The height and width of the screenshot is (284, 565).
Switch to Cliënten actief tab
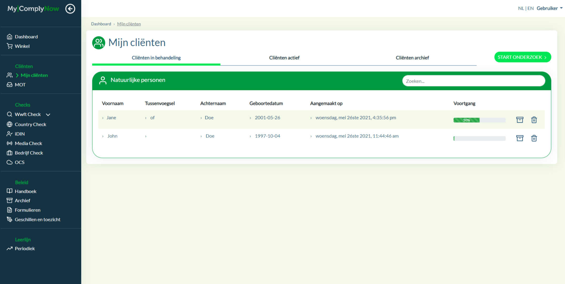(x=284, y=58)
